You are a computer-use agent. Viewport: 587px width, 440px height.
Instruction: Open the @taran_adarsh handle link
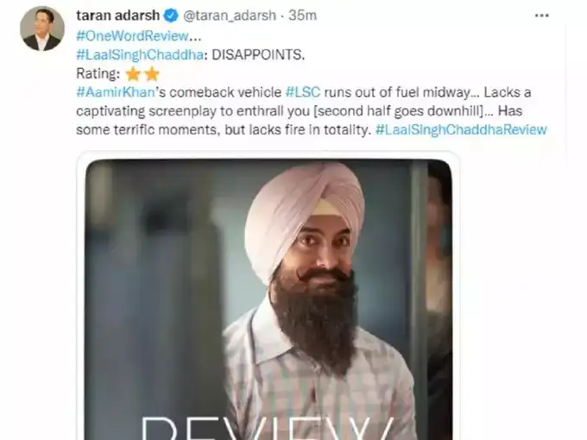pos(230,16)
